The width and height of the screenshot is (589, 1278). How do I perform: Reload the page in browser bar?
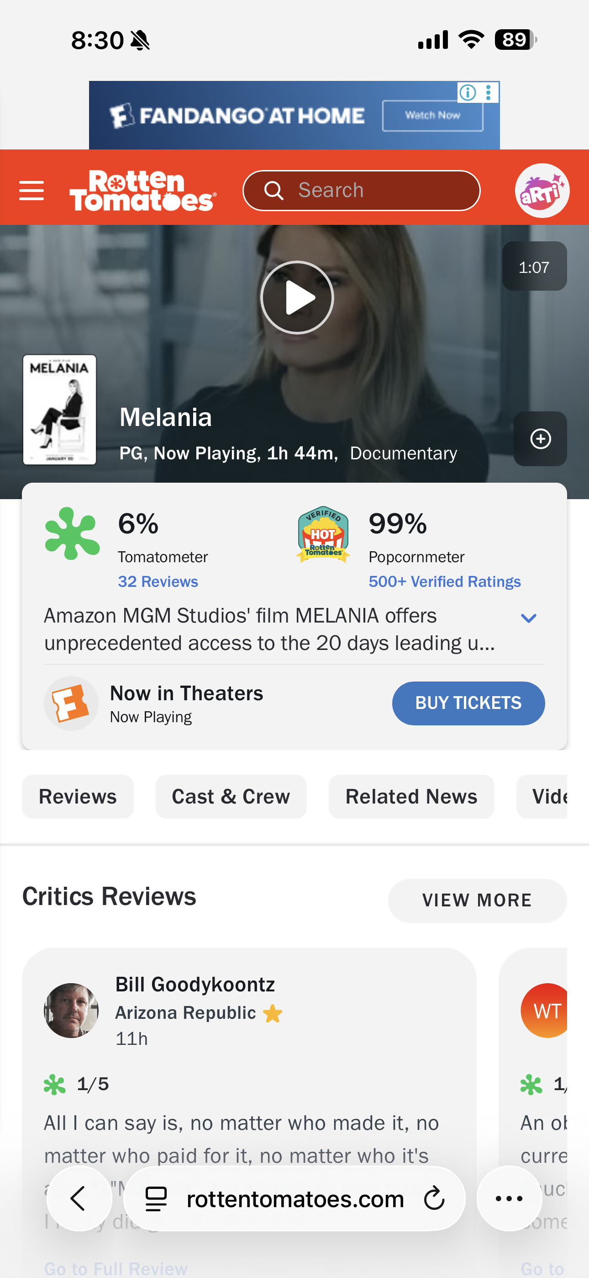tap(434, 1198)
